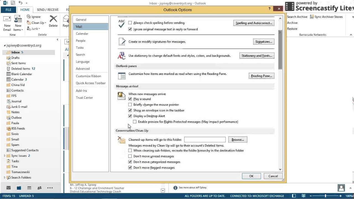Click the Contacts folder icon

pyautogui.click(x=9, y=90)
